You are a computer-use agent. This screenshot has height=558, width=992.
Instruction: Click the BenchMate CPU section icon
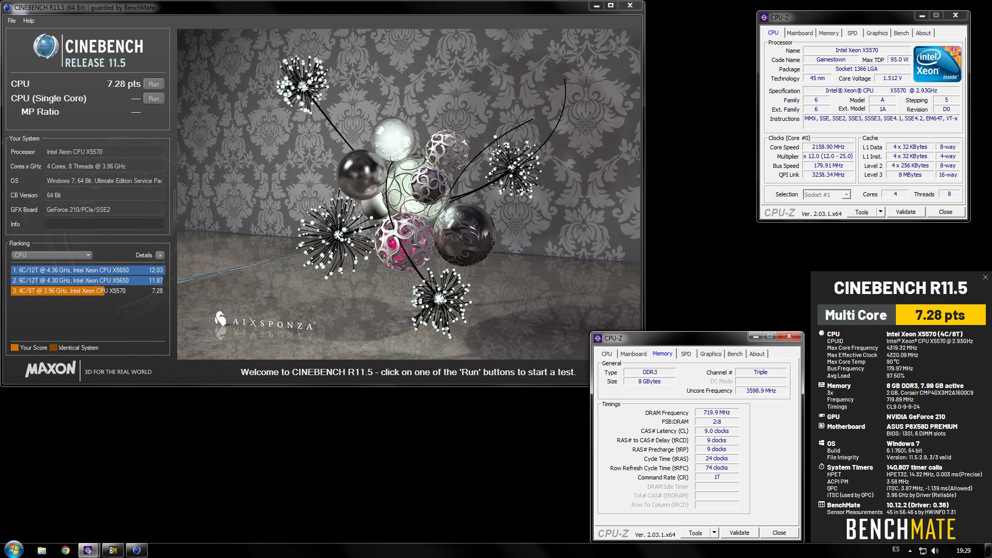tap(822, 333)
